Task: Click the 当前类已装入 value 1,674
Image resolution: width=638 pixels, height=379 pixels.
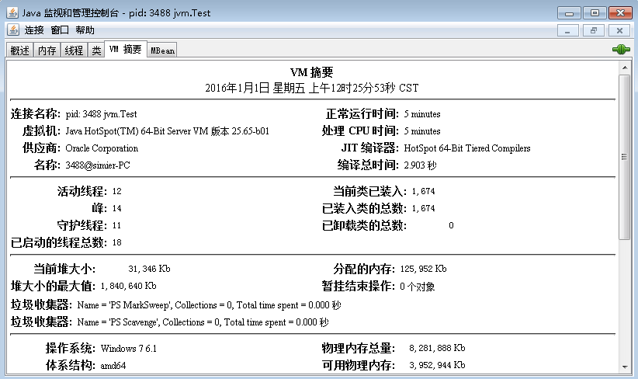Action: pos(423,191)
